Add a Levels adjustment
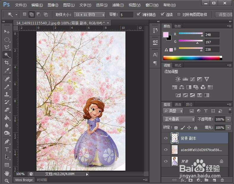 coord(185,79)
